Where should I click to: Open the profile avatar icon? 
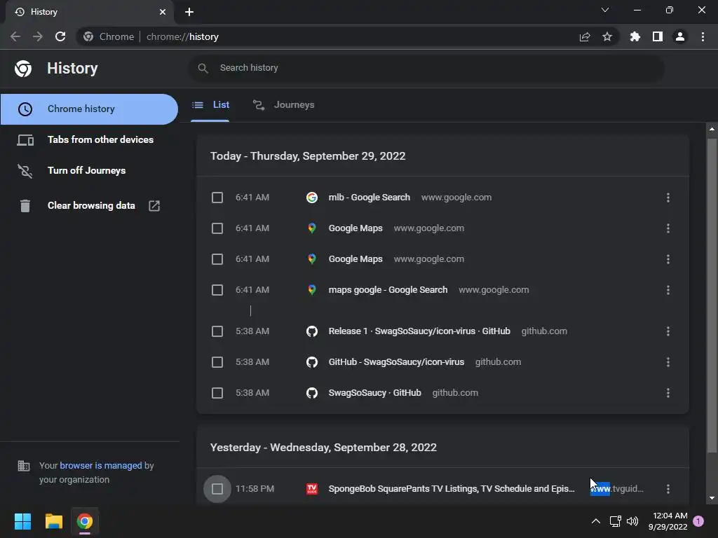[680, 36]
